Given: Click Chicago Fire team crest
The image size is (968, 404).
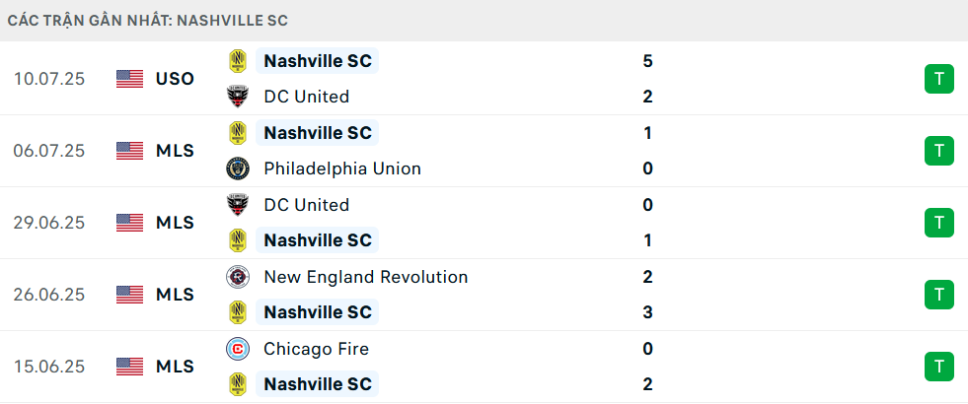Looking at the screenshot, I should click(x=238, y=349).
